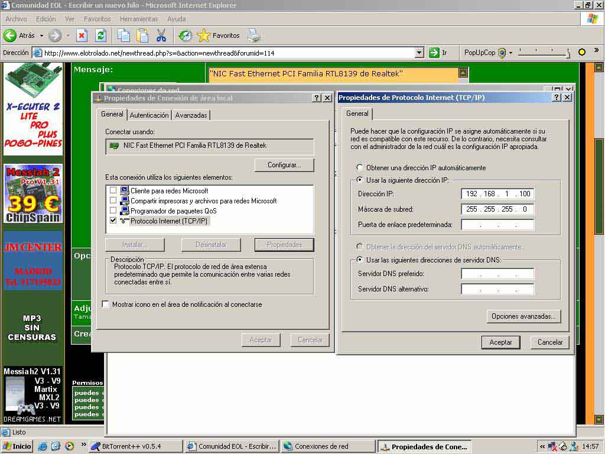Click the Paste clipboard toolbar icon
Screen dimensions: 605x454
(x=142, y=35)
